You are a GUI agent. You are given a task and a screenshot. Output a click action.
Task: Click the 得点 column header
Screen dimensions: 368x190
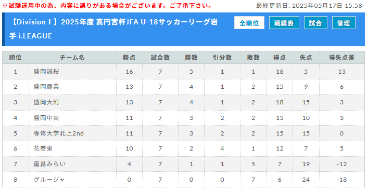[280, 58]
